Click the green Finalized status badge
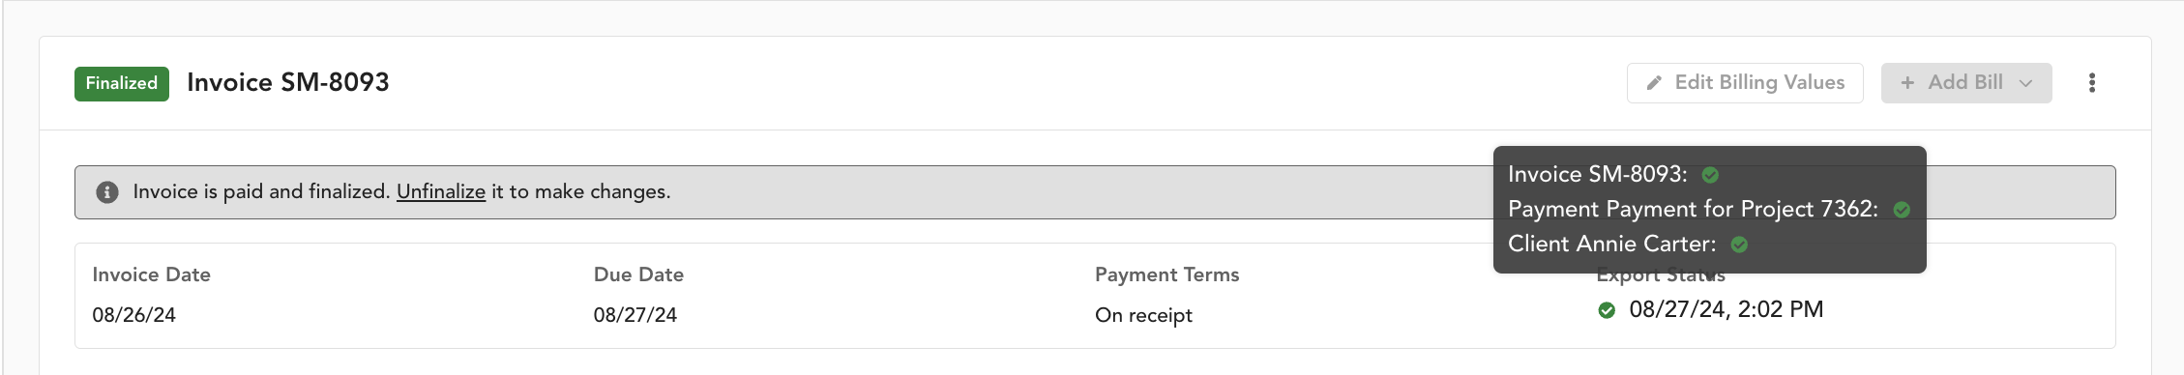 (x=122, y=84)
